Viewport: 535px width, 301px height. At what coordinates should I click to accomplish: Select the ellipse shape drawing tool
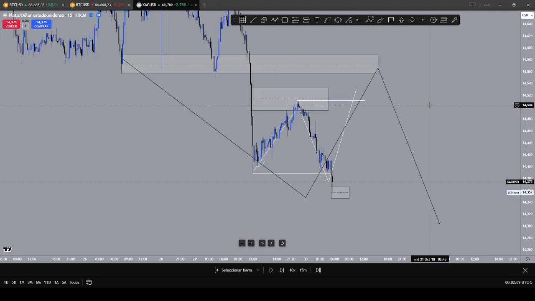tap(338, 20)
